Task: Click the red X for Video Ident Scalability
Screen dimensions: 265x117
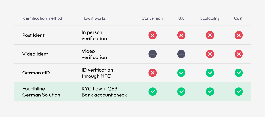Action: click(x=210, y=54)
